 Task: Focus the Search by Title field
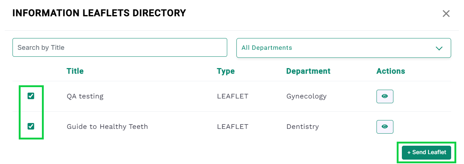pos(119,48)
